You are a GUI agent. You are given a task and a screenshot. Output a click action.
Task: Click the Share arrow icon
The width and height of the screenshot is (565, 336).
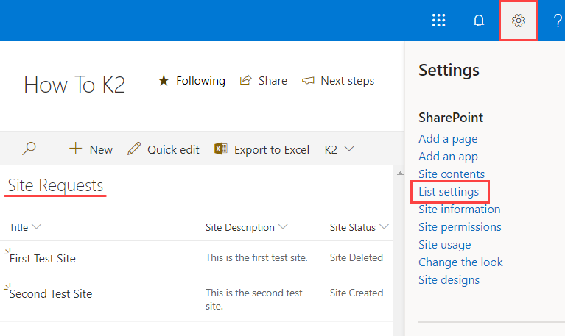click(x=246, y=80)
